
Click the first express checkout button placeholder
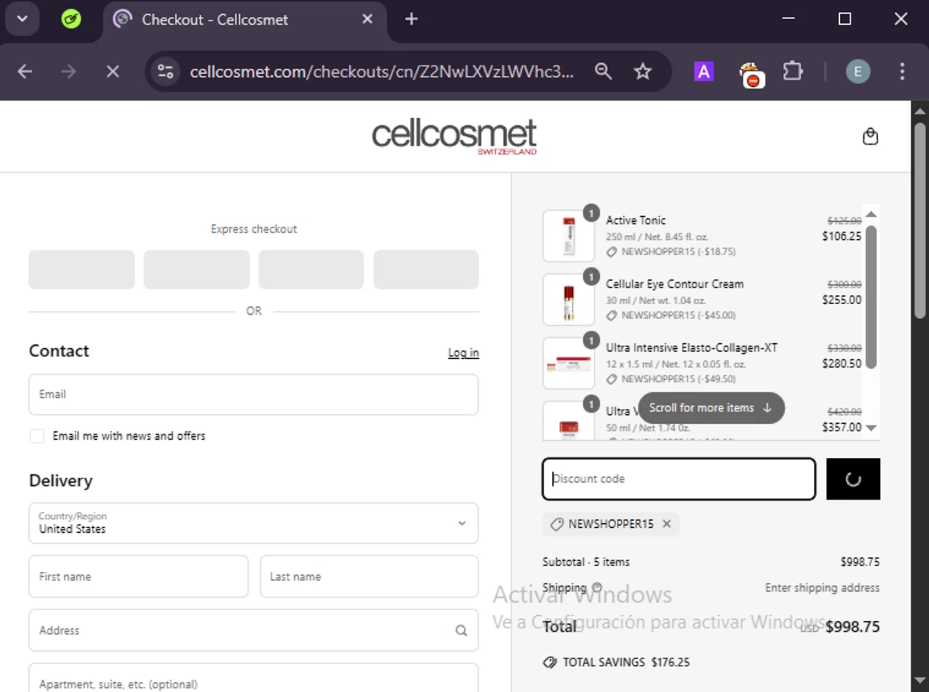(82, 269)
